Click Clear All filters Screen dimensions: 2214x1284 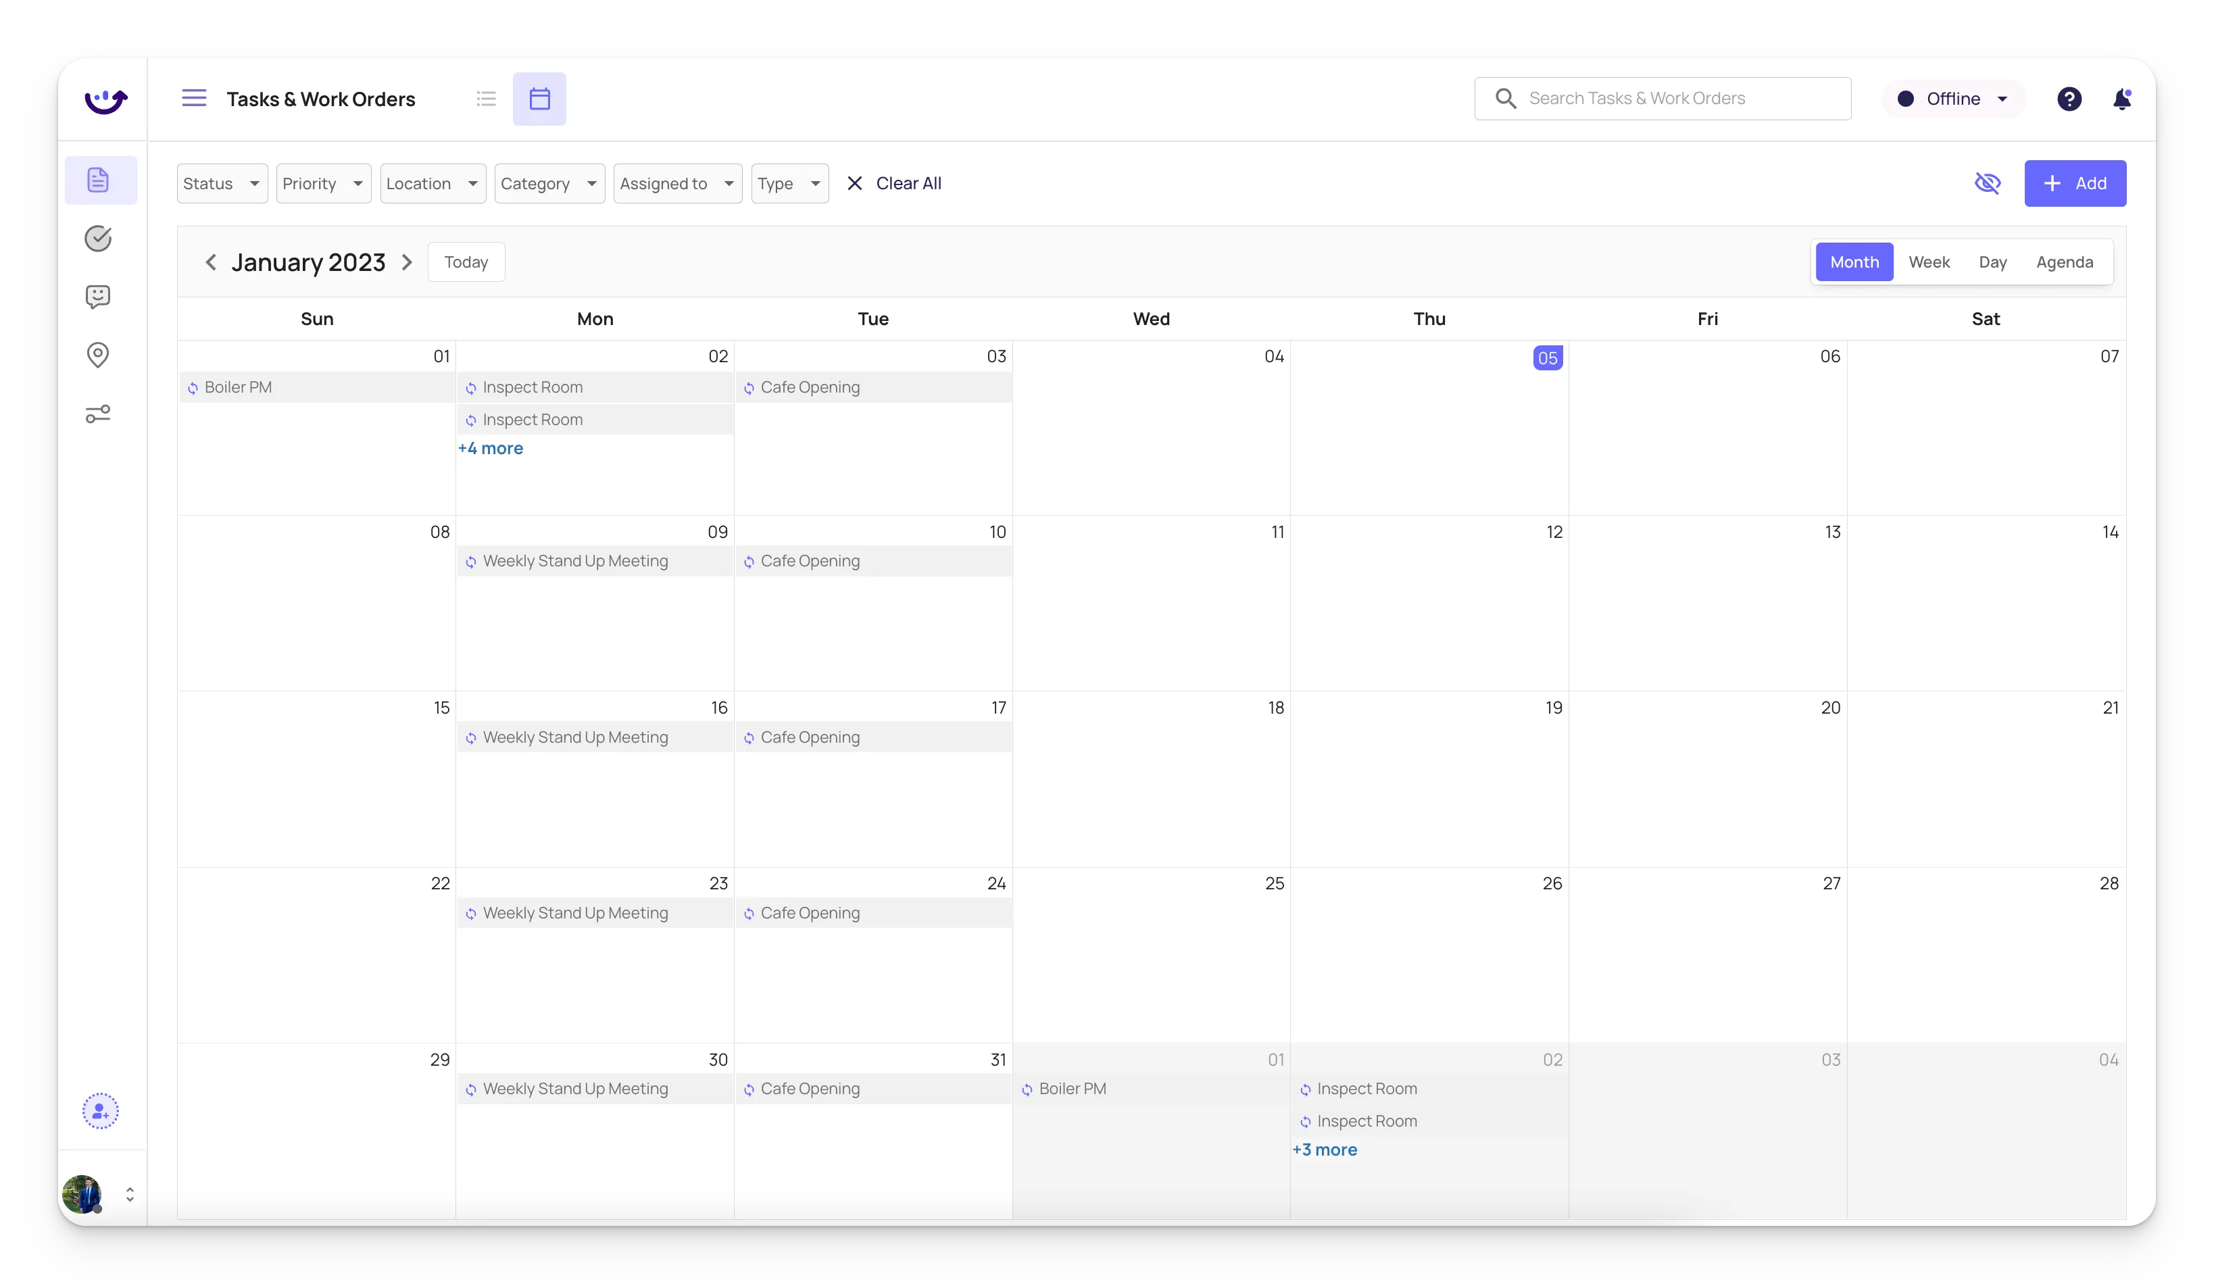coord(893,184)
